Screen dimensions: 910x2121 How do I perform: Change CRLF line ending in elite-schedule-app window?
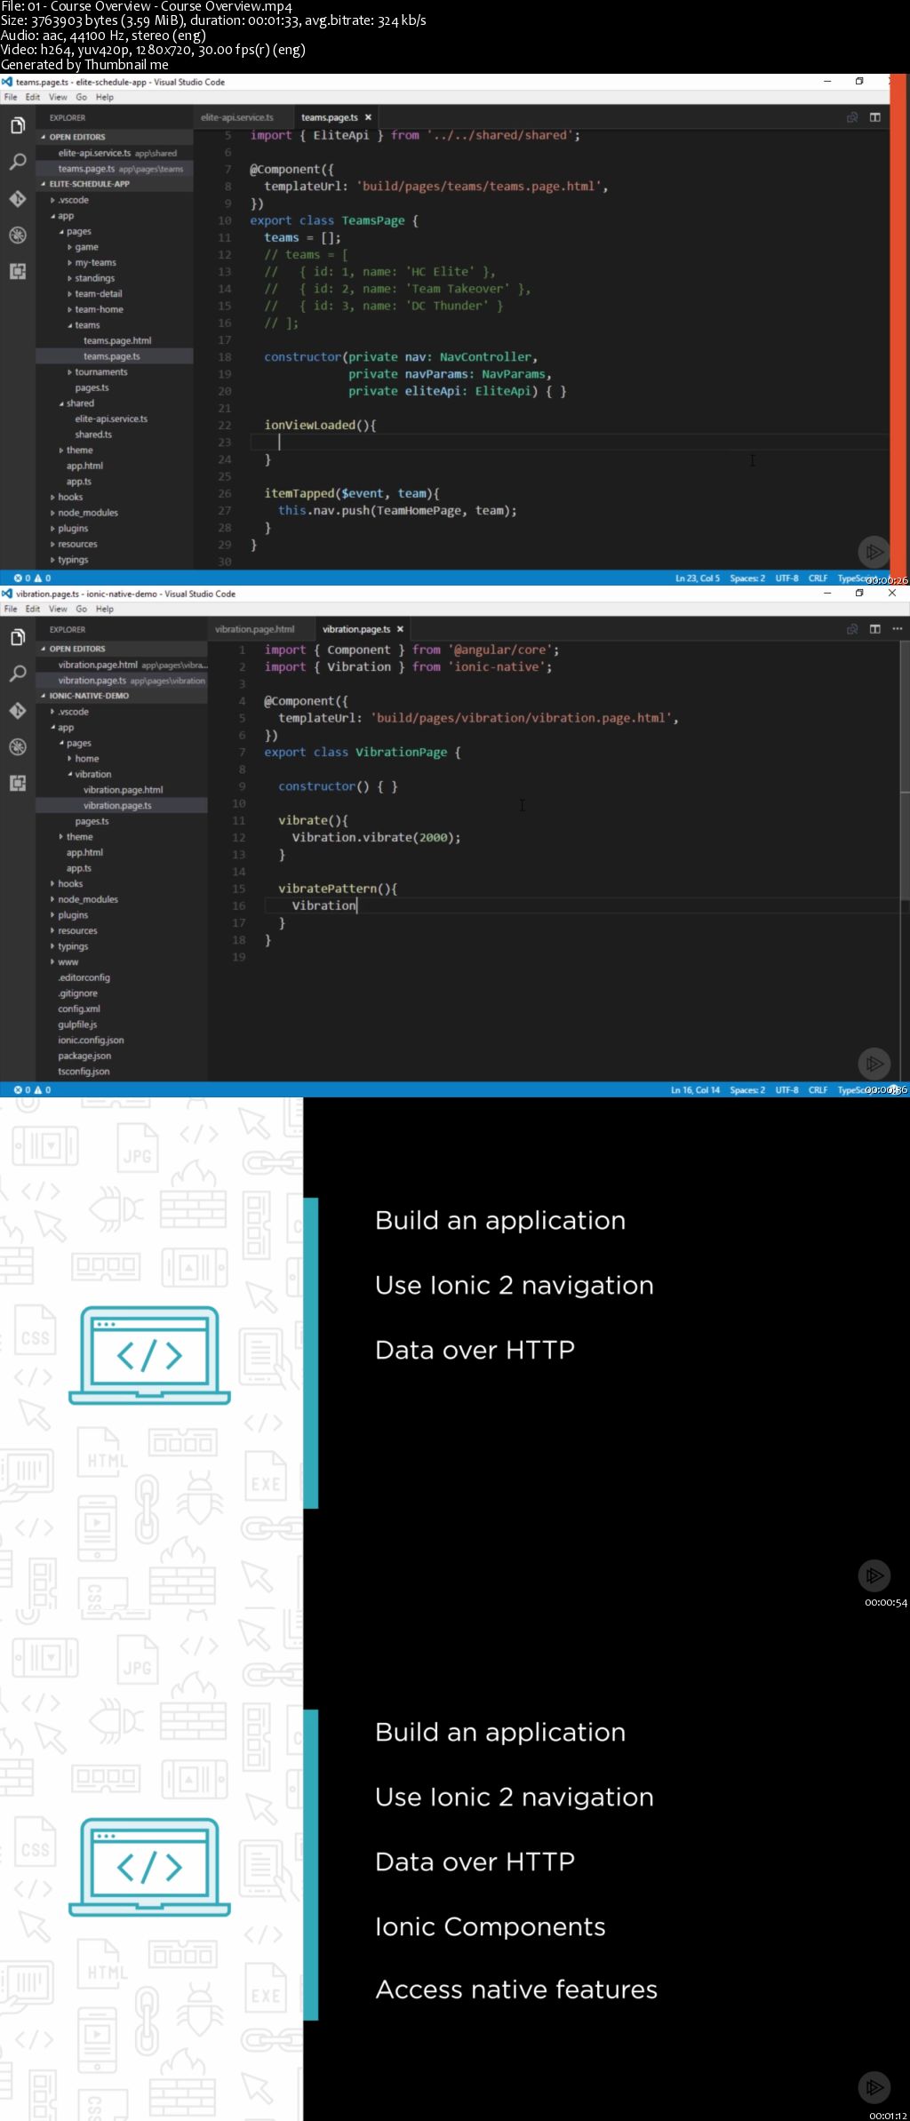click(x=818, y=578)
